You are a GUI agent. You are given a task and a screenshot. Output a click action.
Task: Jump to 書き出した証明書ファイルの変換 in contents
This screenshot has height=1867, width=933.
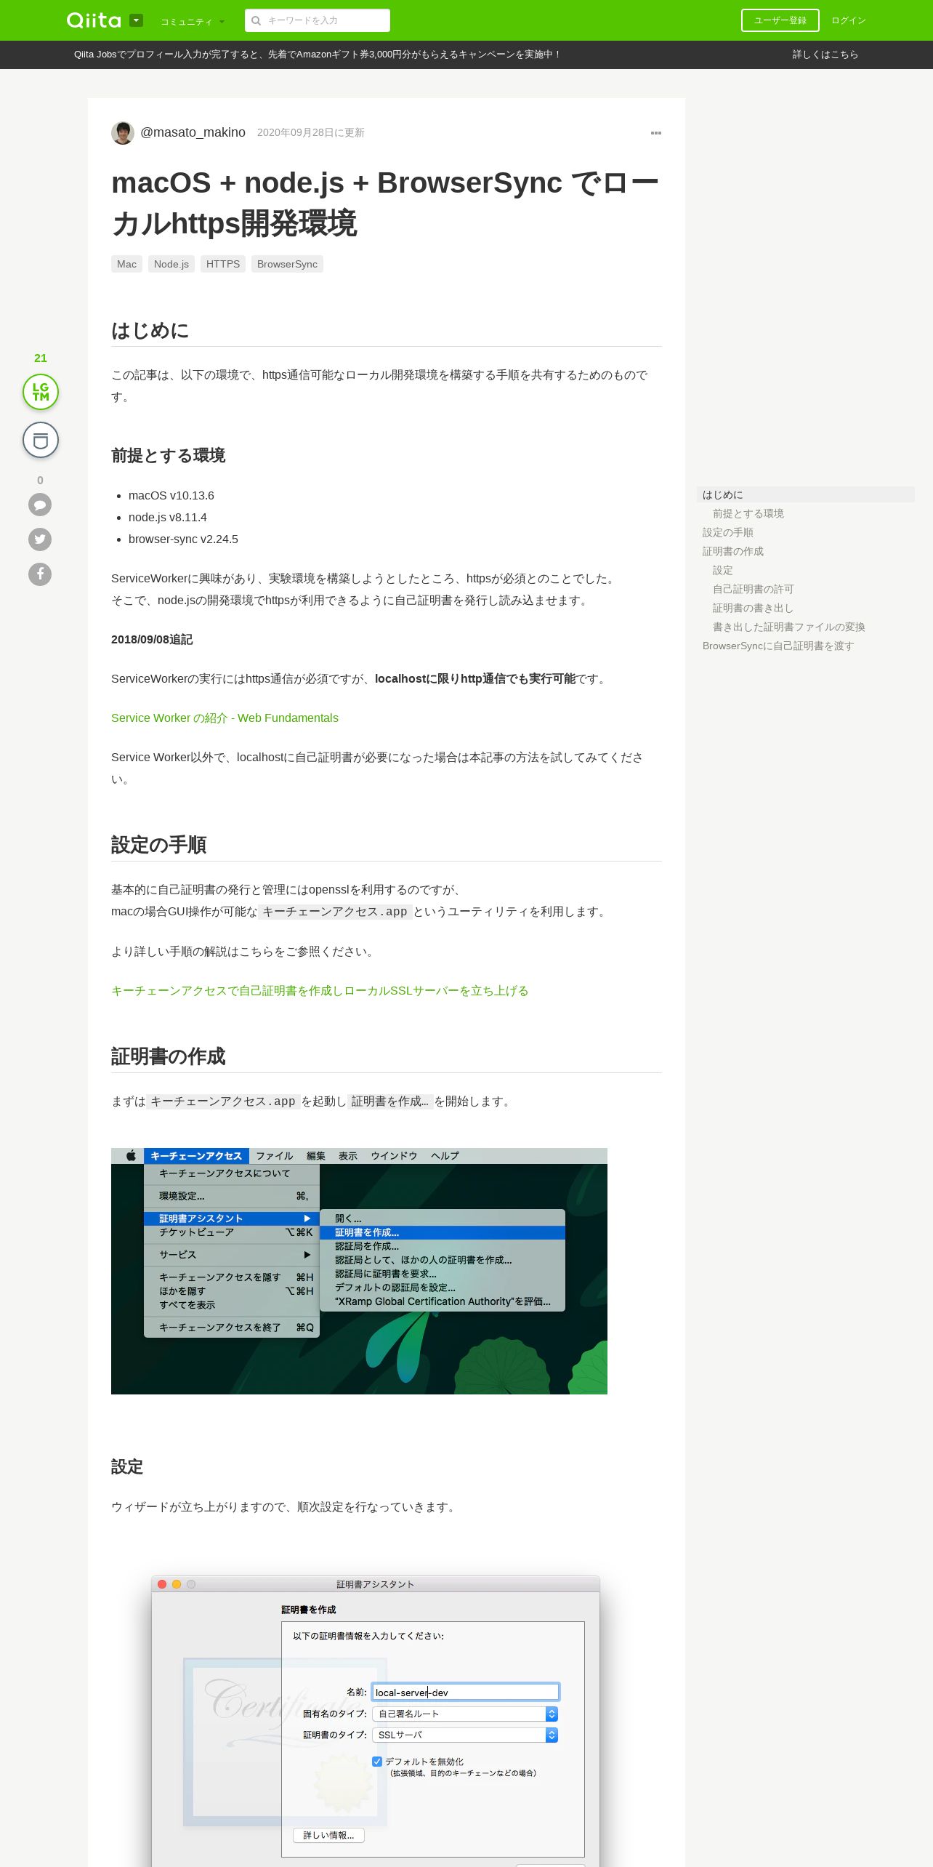pos(788,627)
